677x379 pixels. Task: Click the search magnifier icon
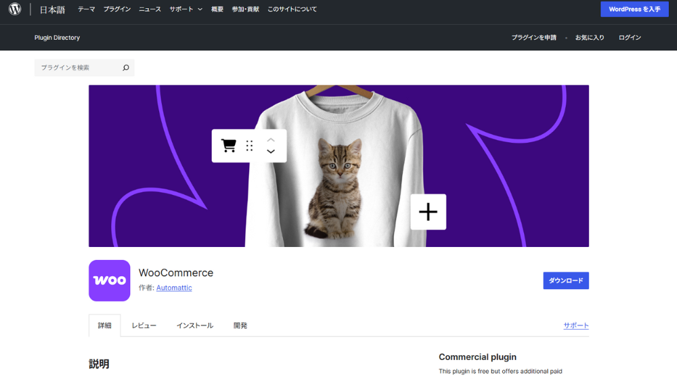point(126,68)
